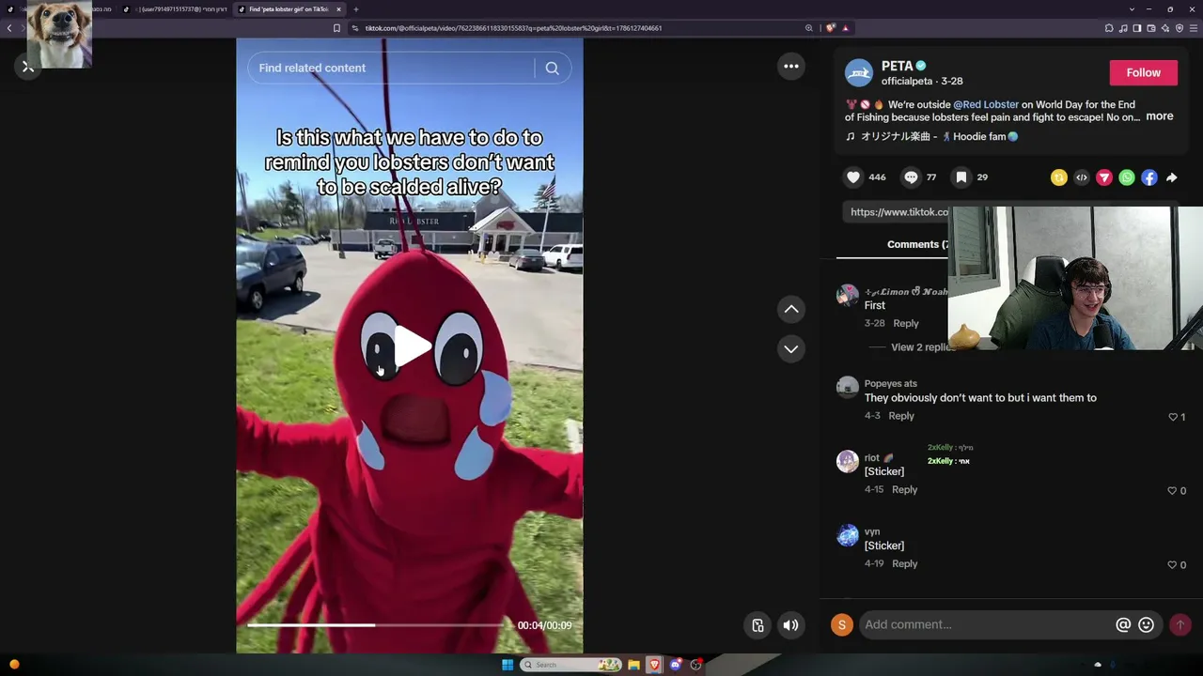Switch to 'Find peta lobster girl' browser tab

pos(289,9)
